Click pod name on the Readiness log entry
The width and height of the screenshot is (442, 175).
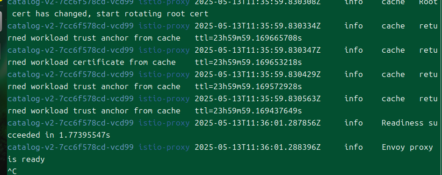click(x=71, y=123)
